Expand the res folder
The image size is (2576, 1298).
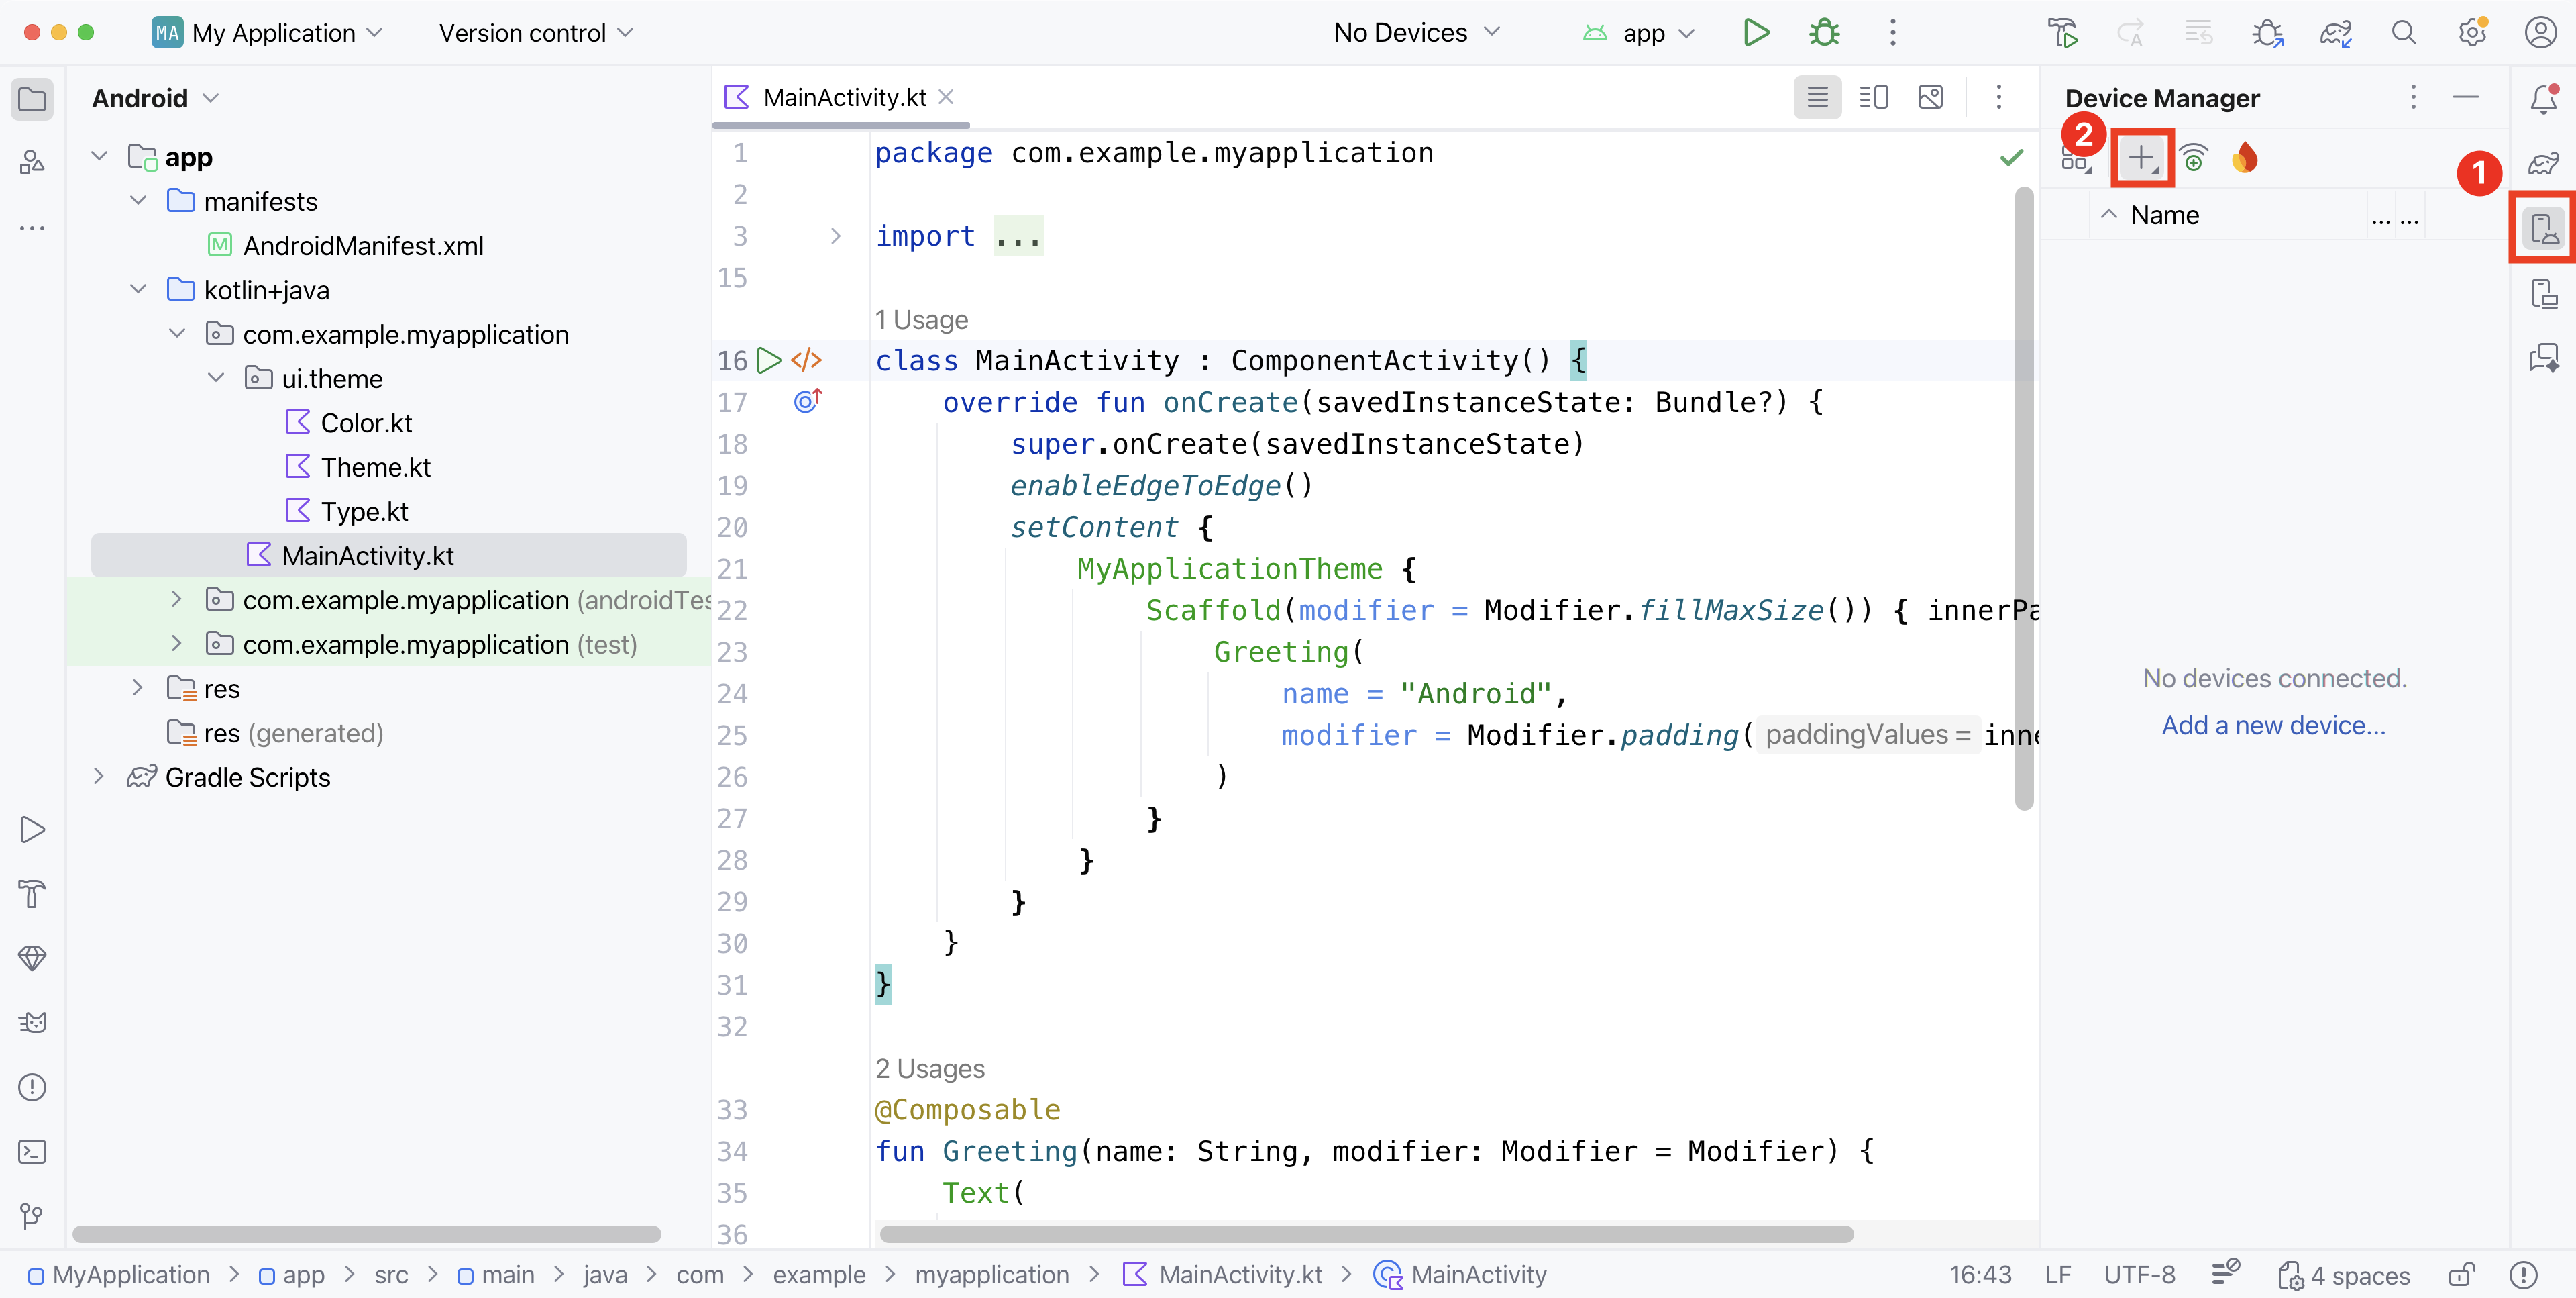(x=138, y=689)
